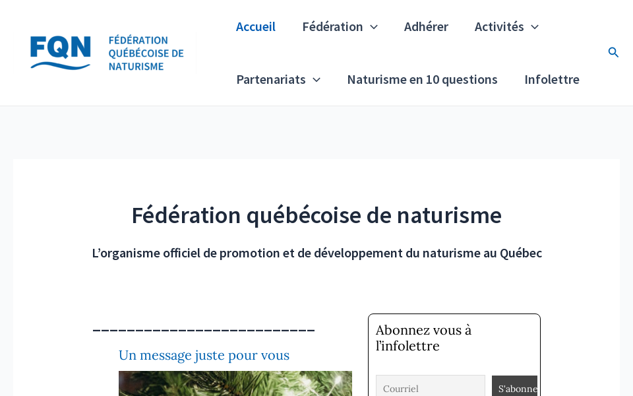Expand the Activités dropdown menu
The width and height of the screenshot is (633, 396).
499,26
